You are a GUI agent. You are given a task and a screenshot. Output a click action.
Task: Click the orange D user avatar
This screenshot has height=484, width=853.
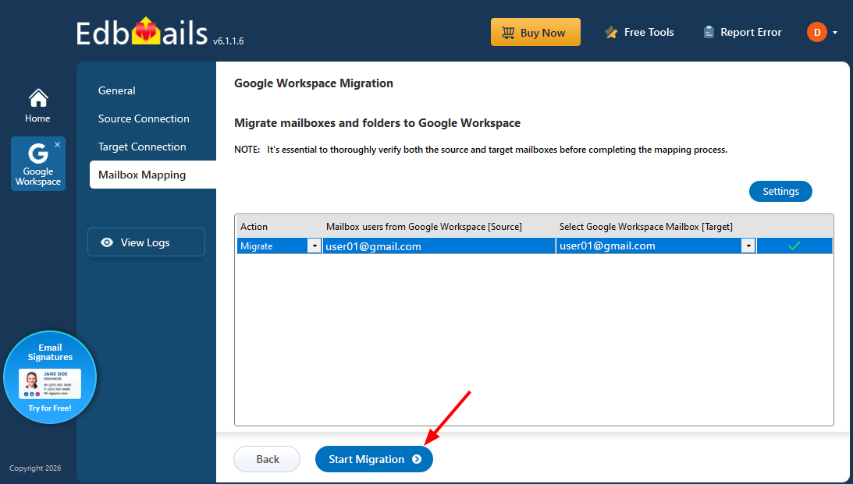click(816, 32)
